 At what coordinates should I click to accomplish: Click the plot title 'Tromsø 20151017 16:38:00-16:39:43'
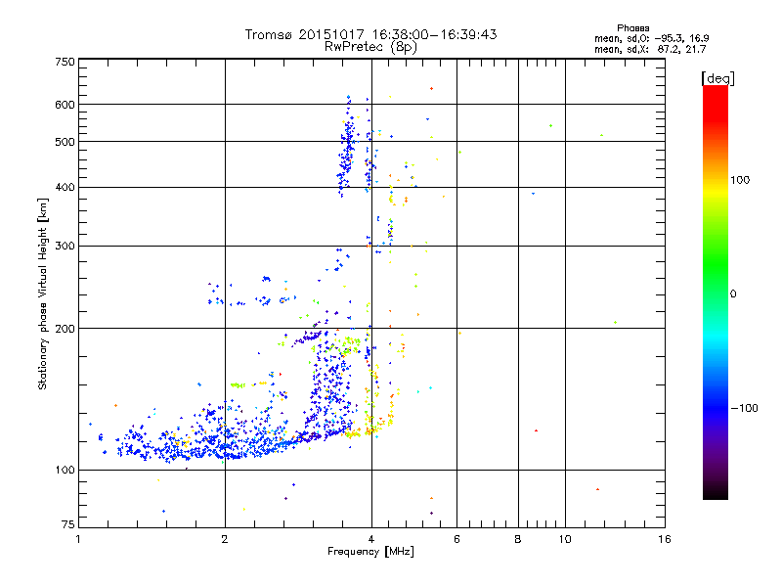click(370, 34)
